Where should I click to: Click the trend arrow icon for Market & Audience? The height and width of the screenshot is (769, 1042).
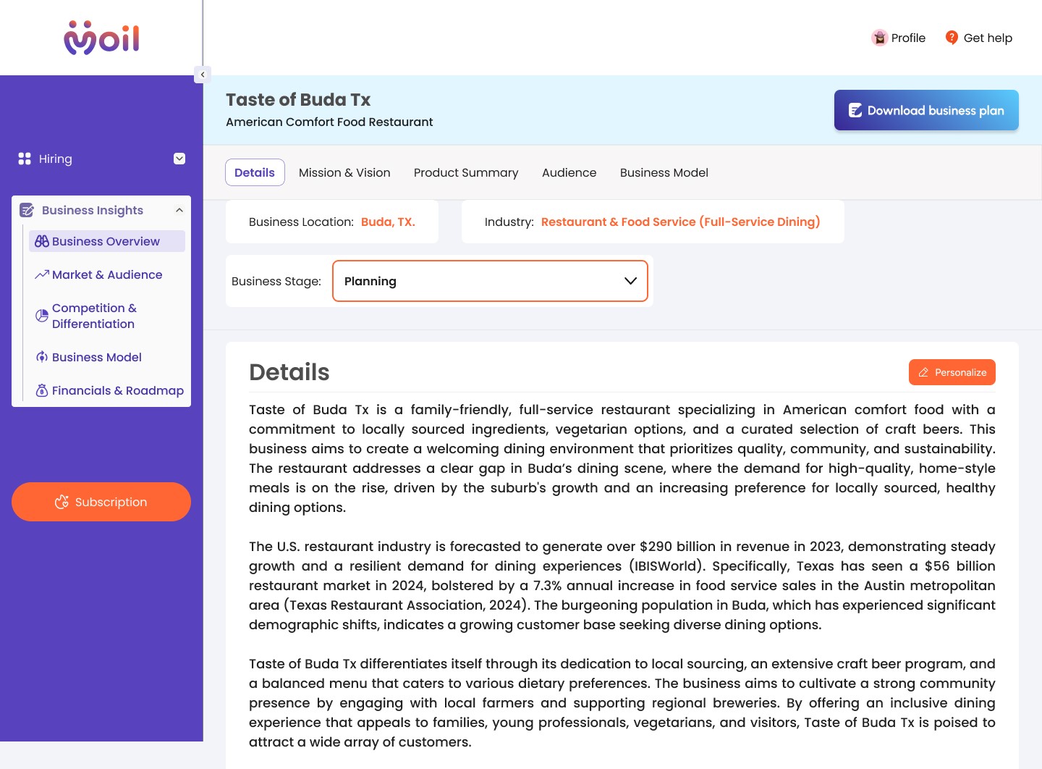pyautogui.click(x=42, y=274)
